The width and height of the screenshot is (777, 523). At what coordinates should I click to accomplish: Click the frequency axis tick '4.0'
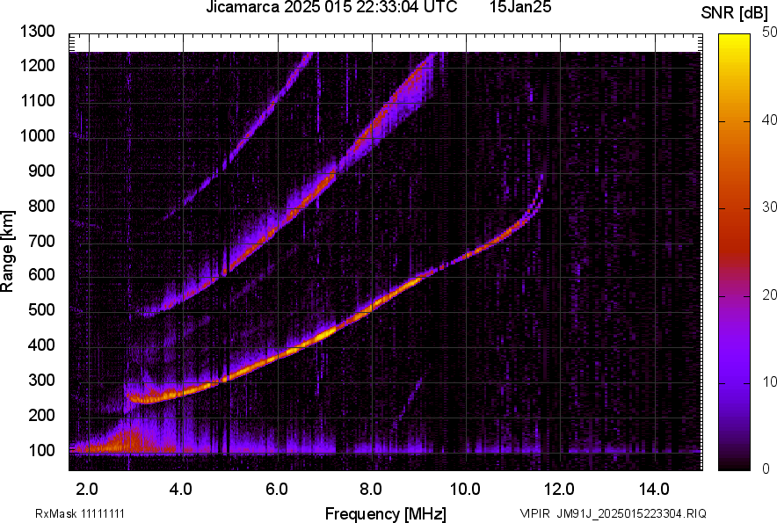click(180, 490)
